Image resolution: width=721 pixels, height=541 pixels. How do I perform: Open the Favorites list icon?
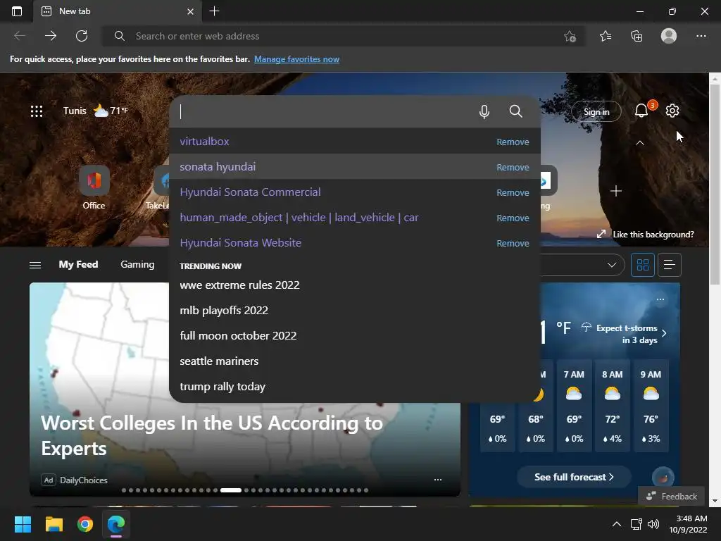click(606, 36)
